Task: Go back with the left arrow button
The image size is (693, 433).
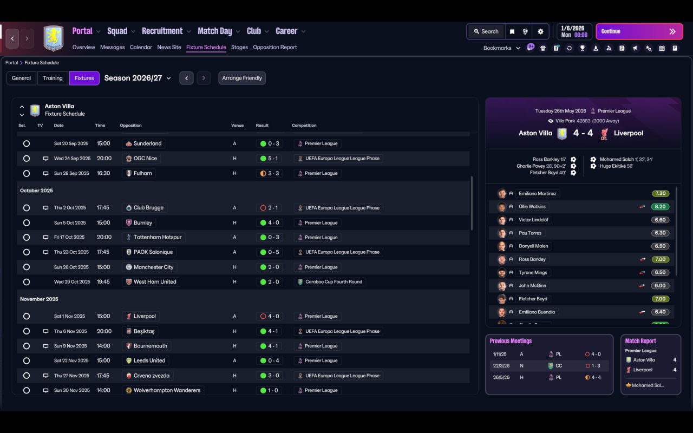Action: [12, 38]
